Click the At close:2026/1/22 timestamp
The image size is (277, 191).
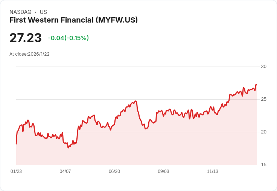pyautogui.click(x=29, y=54)
